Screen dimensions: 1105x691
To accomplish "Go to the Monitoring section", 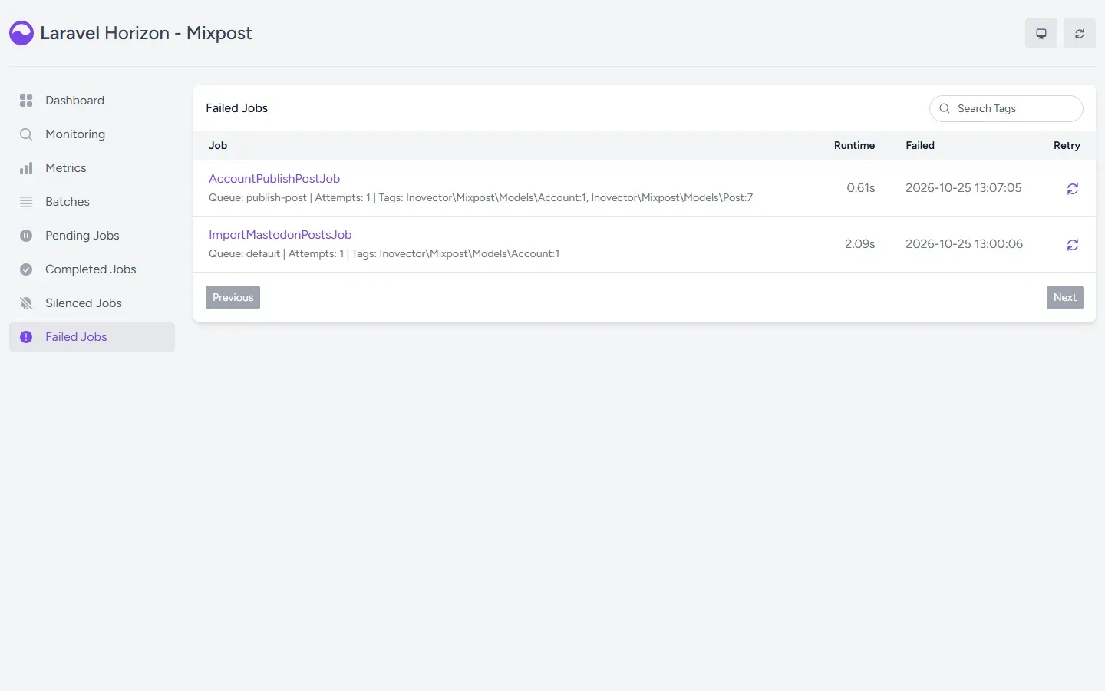I will pyautogui.click(x=92, y=134).
